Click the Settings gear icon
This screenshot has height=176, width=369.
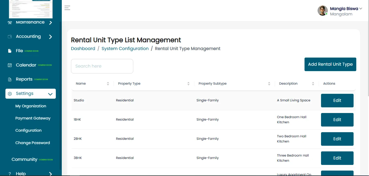tap(10, 94)
